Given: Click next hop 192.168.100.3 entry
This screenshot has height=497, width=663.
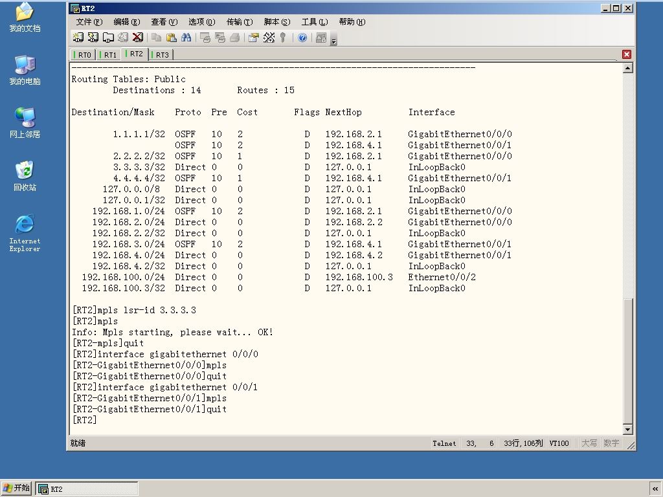Looking at the screenshot, I should click(x=359, y=277).
